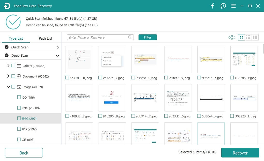264x161 pixels.
Task: Click the 'Selected 1 items/416 KB' status text
Action: 197,152
